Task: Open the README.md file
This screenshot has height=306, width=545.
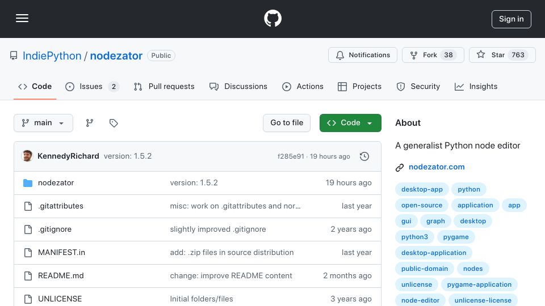Action: [61, 276]
